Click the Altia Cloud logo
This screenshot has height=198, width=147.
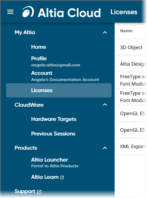62,12
